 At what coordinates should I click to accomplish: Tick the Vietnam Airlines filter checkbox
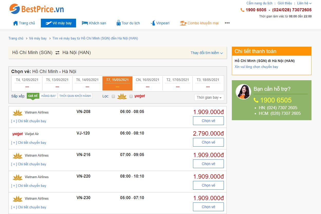113,96
